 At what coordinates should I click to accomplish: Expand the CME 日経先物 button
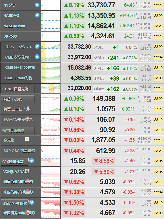point(18,89)
